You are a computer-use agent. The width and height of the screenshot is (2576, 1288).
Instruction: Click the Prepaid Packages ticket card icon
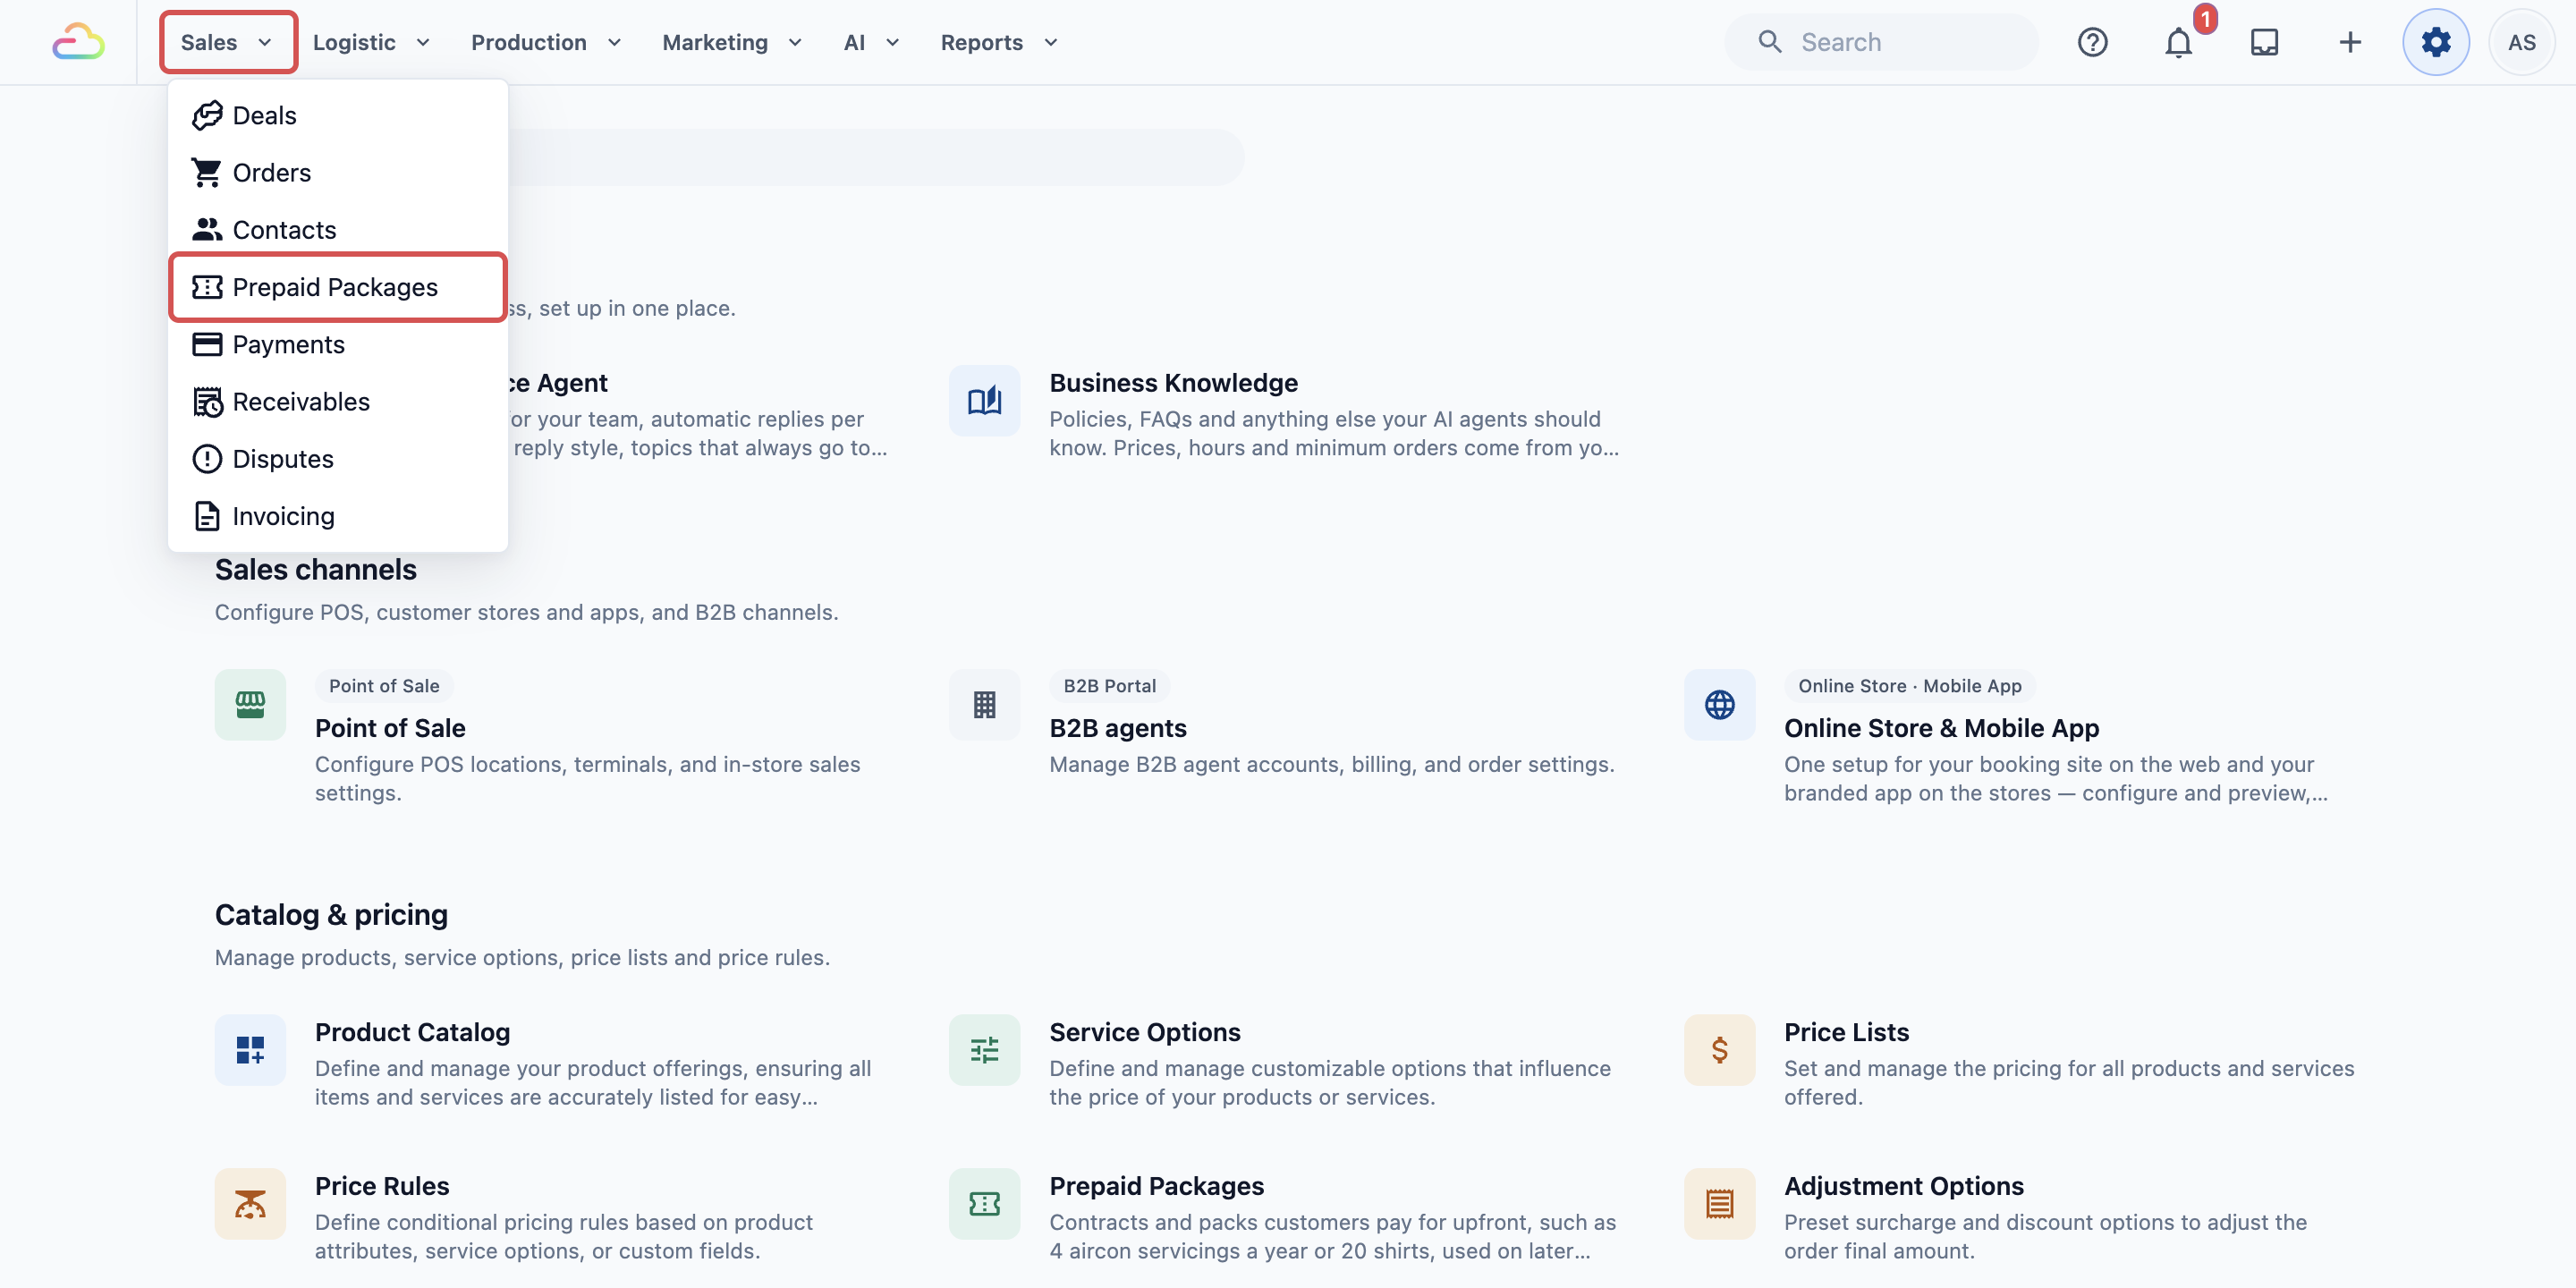tap(984, 1204)
